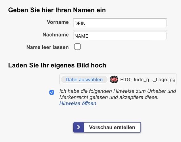This screenshot has height=142, width=181.
Task: Click the Nachname field label
Action: (x=55, y=35)
